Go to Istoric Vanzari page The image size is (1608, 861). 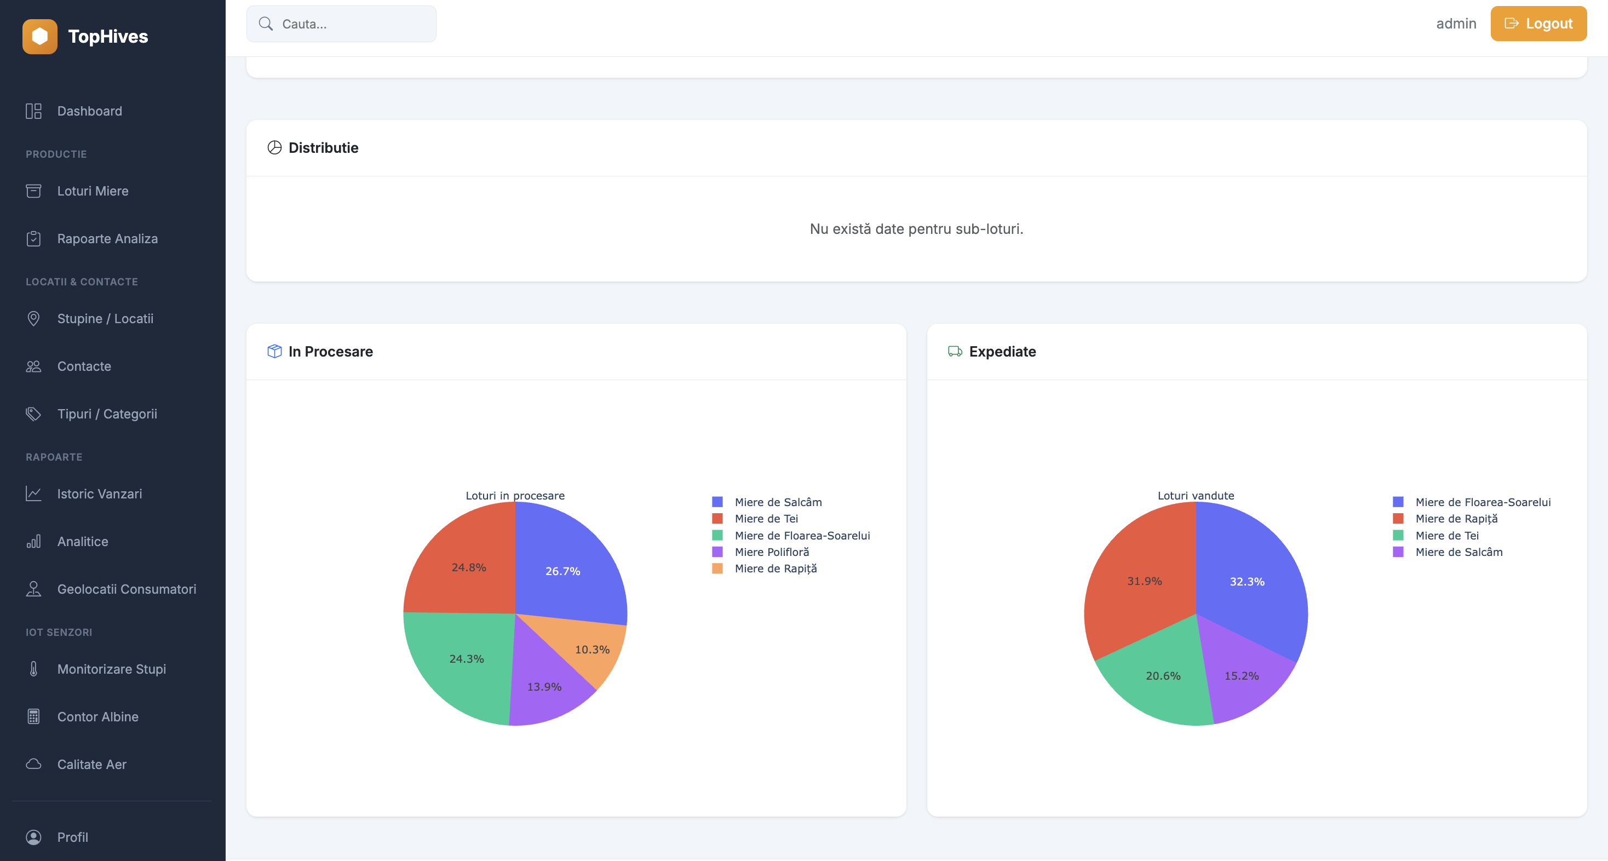(x=99, y=494)
